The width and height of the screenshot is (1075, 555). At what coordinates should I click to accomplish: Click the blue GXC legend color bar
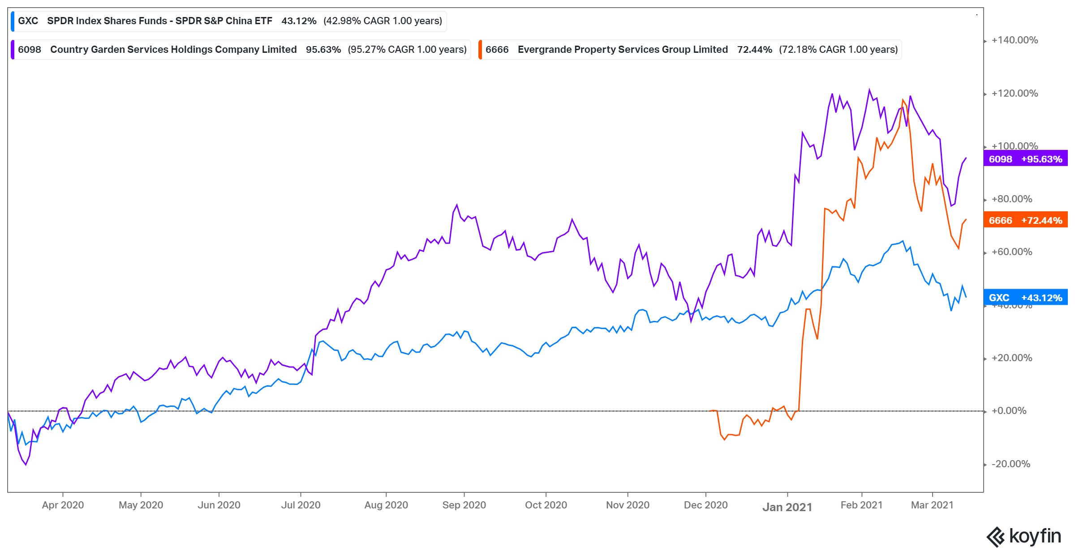(x=13, y=21)
